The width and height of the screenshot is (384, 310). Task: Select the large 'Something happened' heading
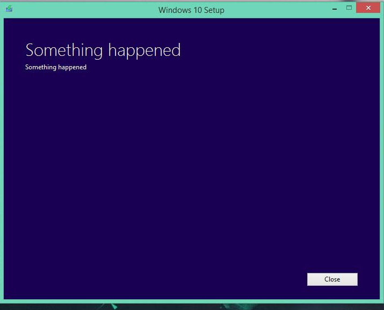[103, 51]
